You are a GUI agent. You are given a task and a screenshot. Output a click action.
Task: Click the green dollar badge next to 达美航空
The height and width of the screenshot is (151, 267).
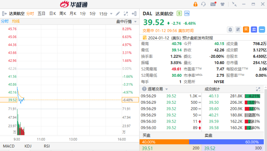point(179,14)
